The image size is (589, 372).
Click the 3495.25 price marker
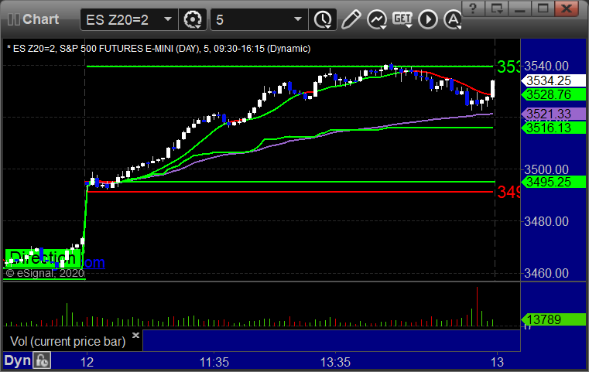pyautogui.click(x=553, y=182)
